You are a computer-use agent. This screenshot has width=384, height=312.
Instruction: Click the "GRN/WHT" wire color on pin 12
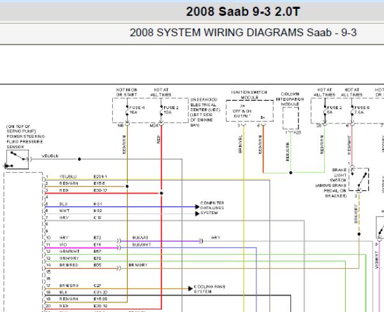(x=70, y=252)
